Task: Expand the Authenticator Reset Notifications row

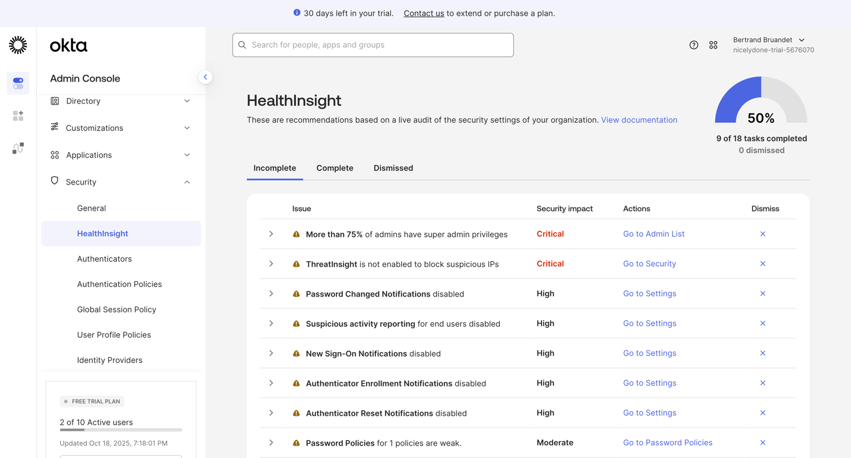Action: coord(271,413)
